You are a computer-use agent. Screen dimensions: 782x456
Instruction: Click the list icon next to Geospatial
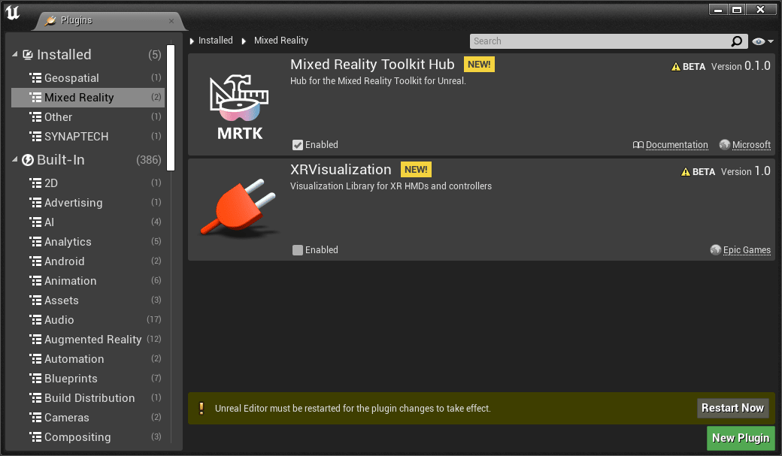[x=35, y=77]
